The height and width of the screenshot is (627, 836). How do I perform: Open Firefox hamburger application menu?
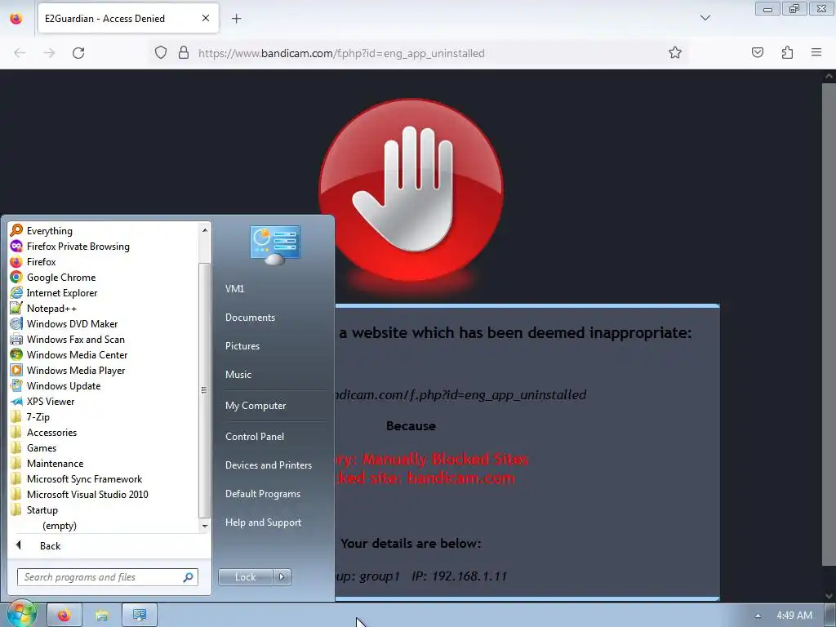[816, 52]
